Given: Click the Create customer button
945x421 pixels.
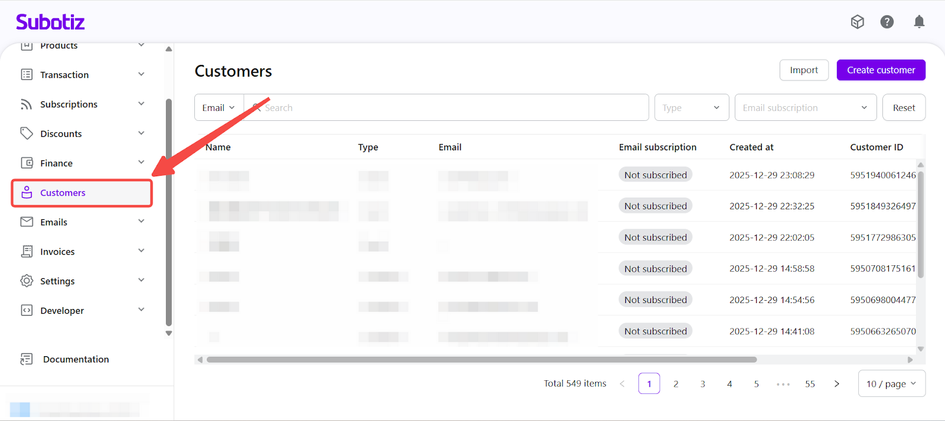Looking at the screenshot, I should [881, 70].
